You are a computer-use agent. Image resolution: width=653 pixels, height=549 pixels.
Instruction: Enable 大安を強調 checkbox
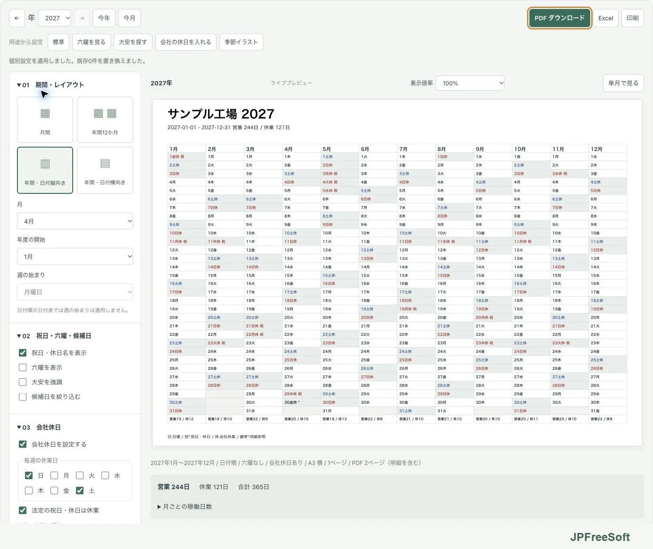tap(23, 382)
